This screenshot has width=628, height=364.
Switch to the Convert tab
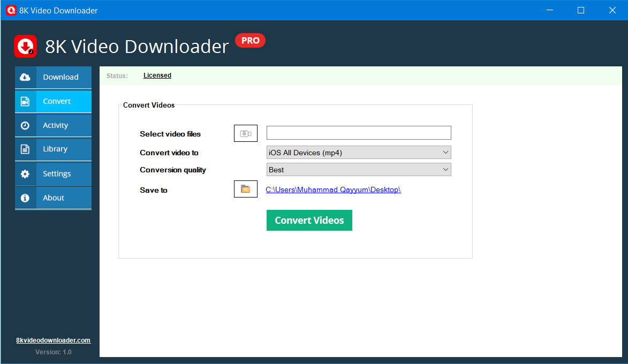tap(53, 101)
